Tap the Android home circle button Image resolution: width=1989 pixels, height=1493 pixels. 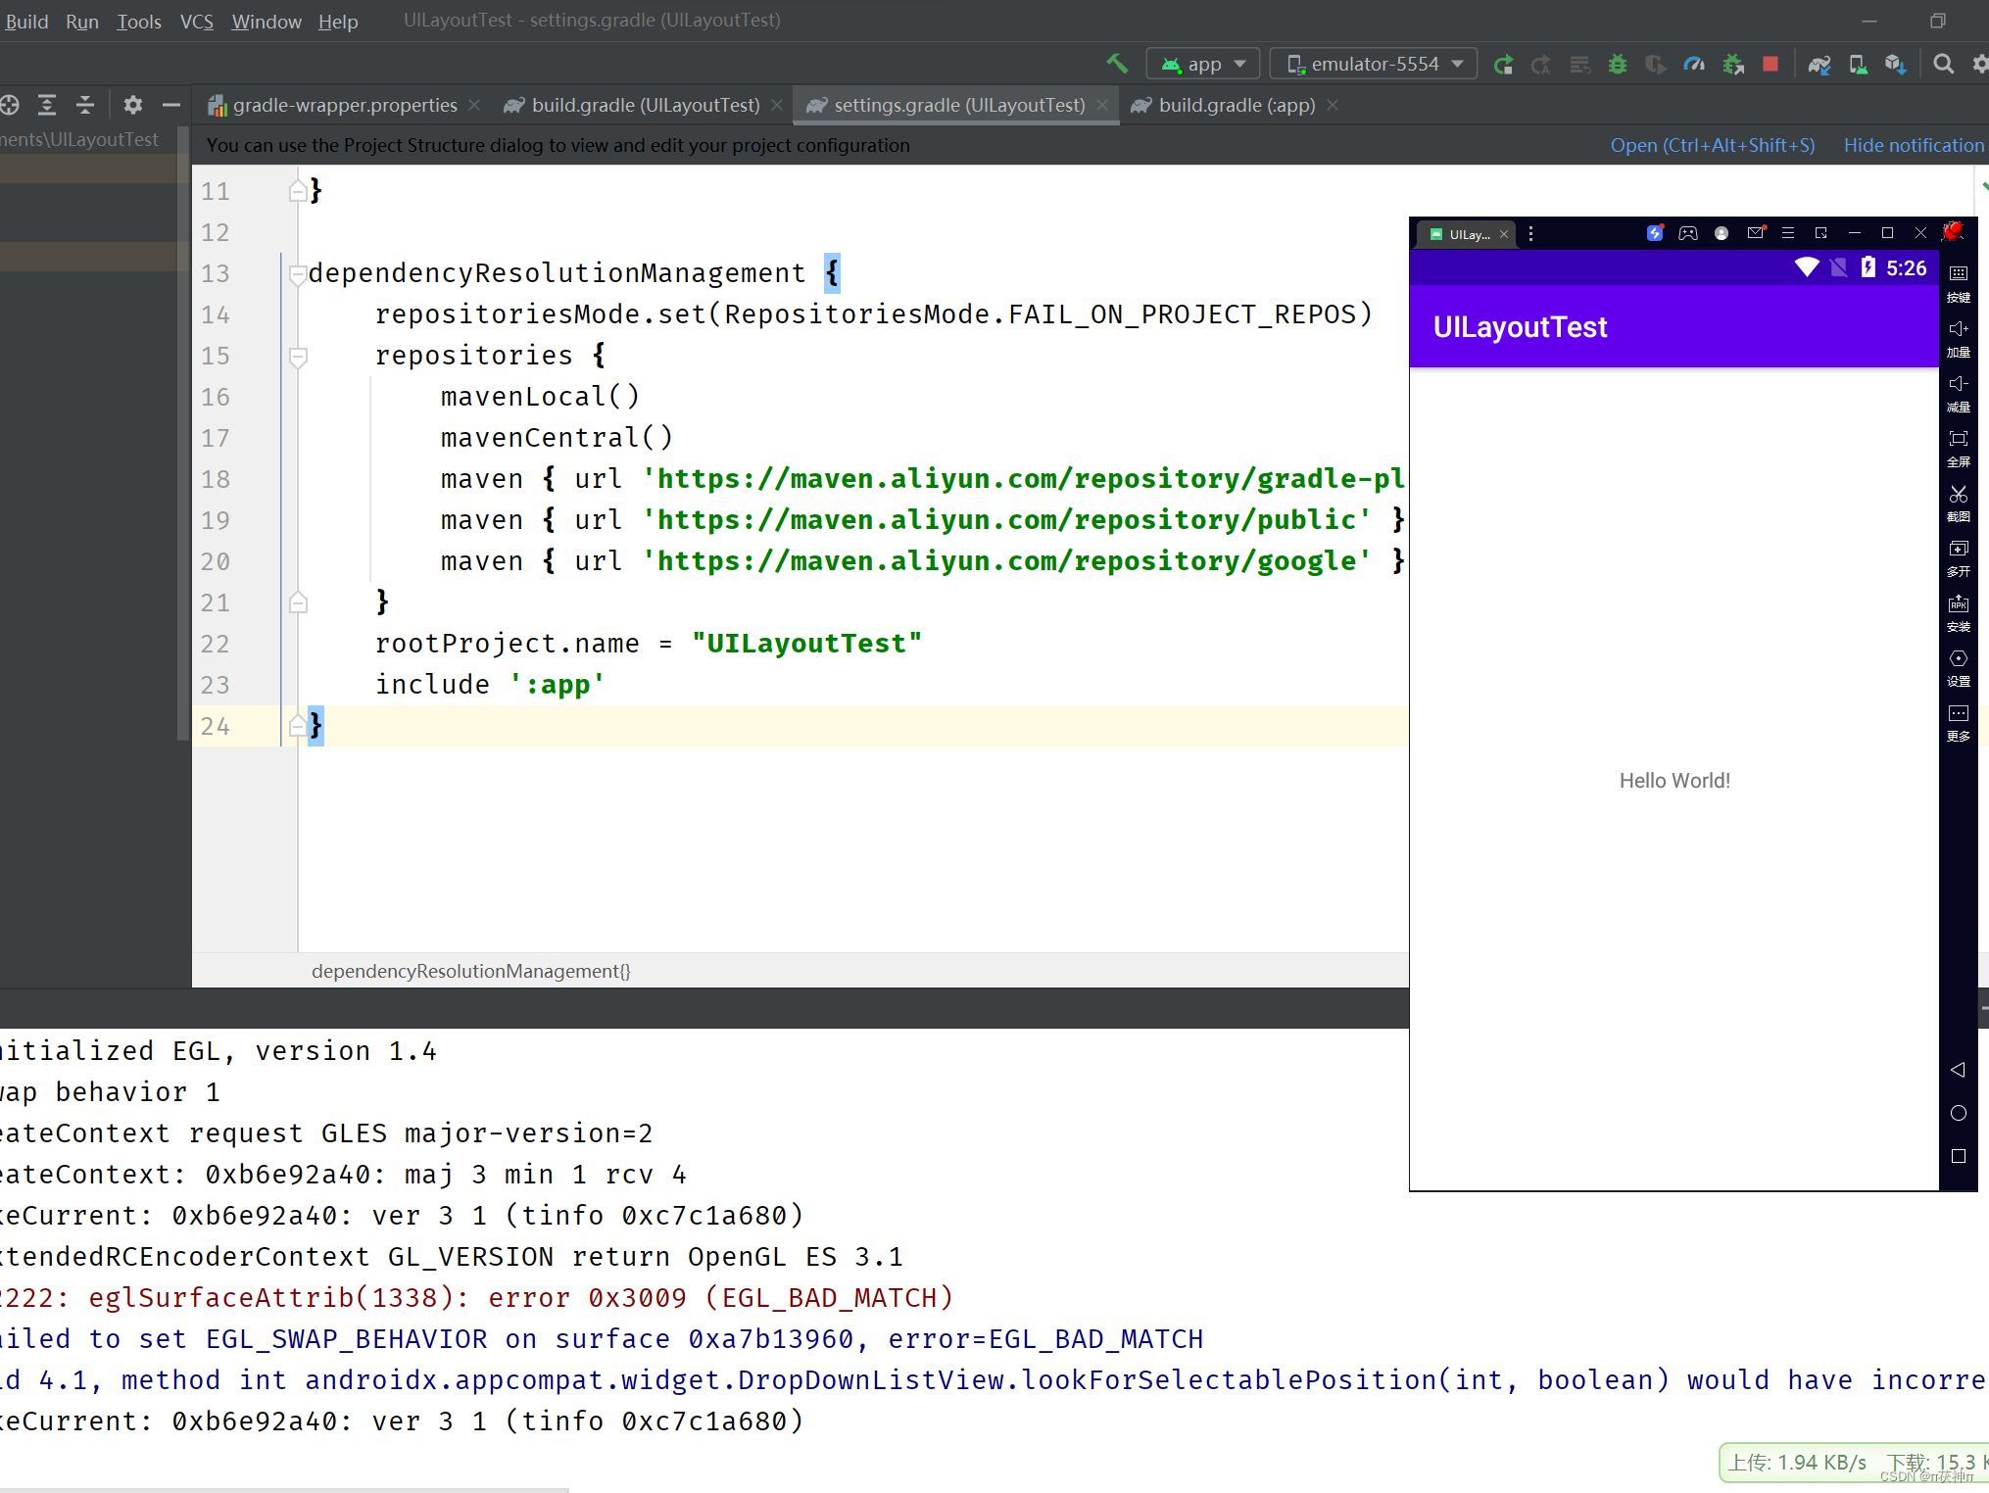pyautogui.click(x=1959, y=1113)
